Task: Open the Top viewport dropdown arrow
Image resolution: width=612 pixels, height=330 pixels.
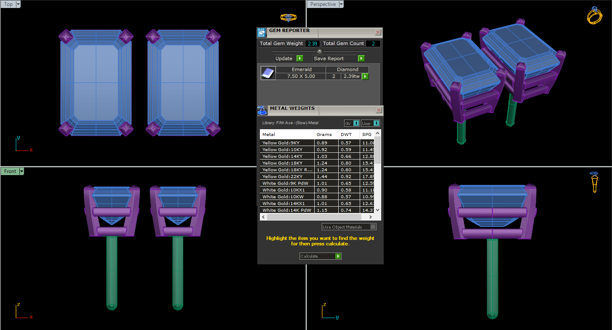Action: [18, 4]
